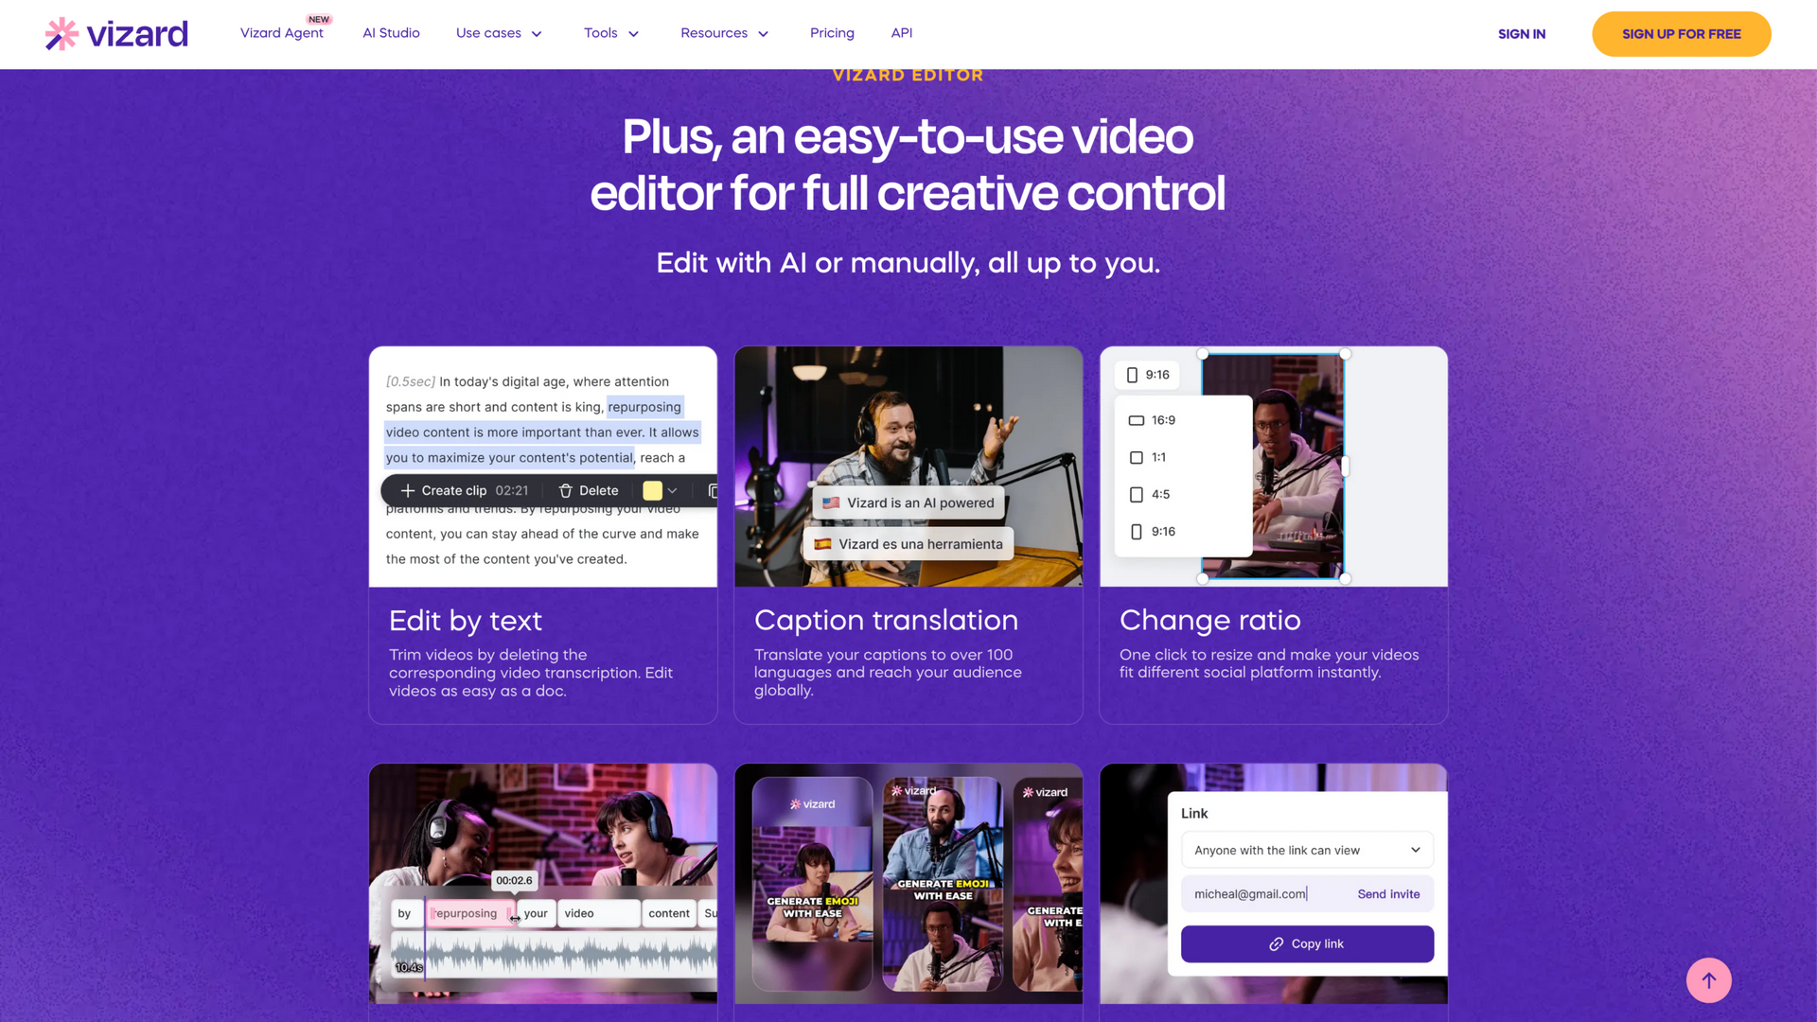The height and width of the screenshot is (1022, 1817).
Task: Open Vizard Agent page
Action: coord(282,33)
